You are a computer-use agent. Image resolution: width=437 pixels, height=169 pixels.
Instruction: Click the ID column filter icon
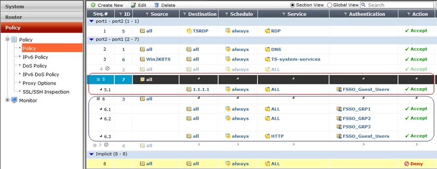[120, 14]
